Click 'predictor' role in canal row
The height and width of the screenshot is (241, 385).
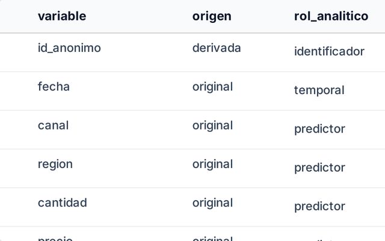tap(319, 129)
